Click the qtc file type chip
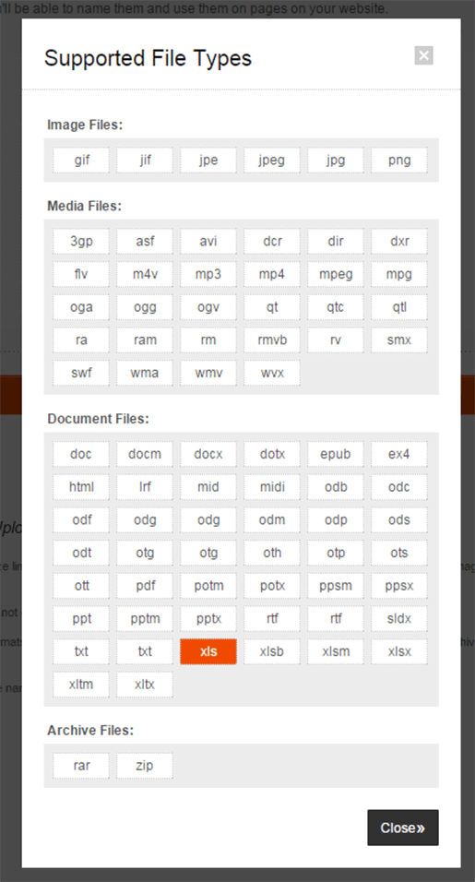 pos(336,307)
